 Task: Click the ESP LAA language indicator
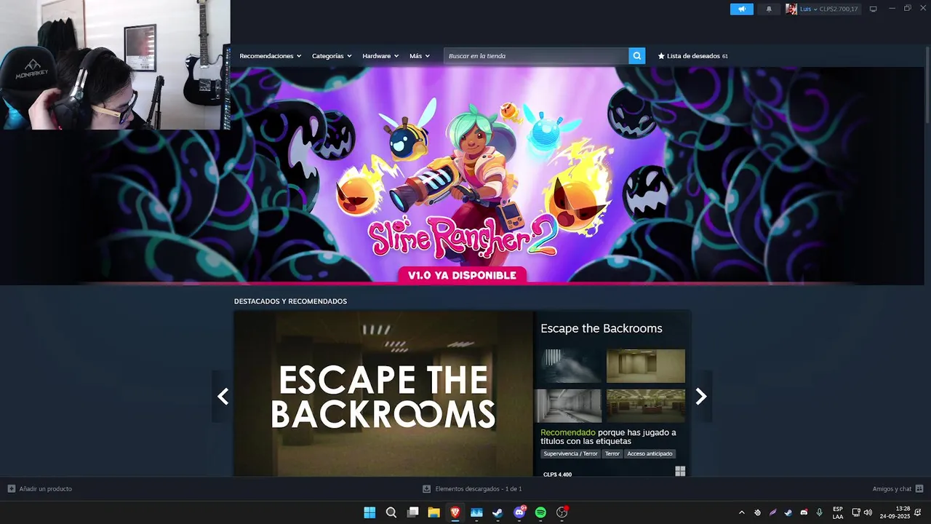click(x=838, y=512)
